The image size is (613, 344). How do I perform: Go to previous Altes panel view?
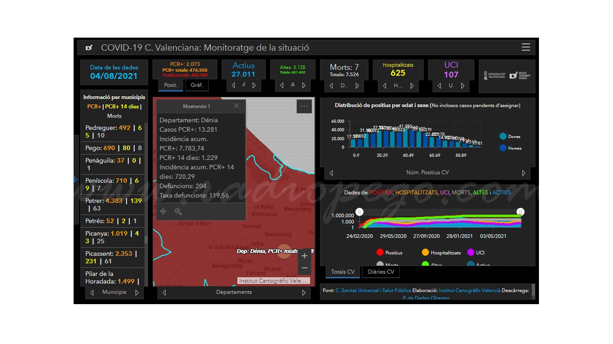[282, 85]
